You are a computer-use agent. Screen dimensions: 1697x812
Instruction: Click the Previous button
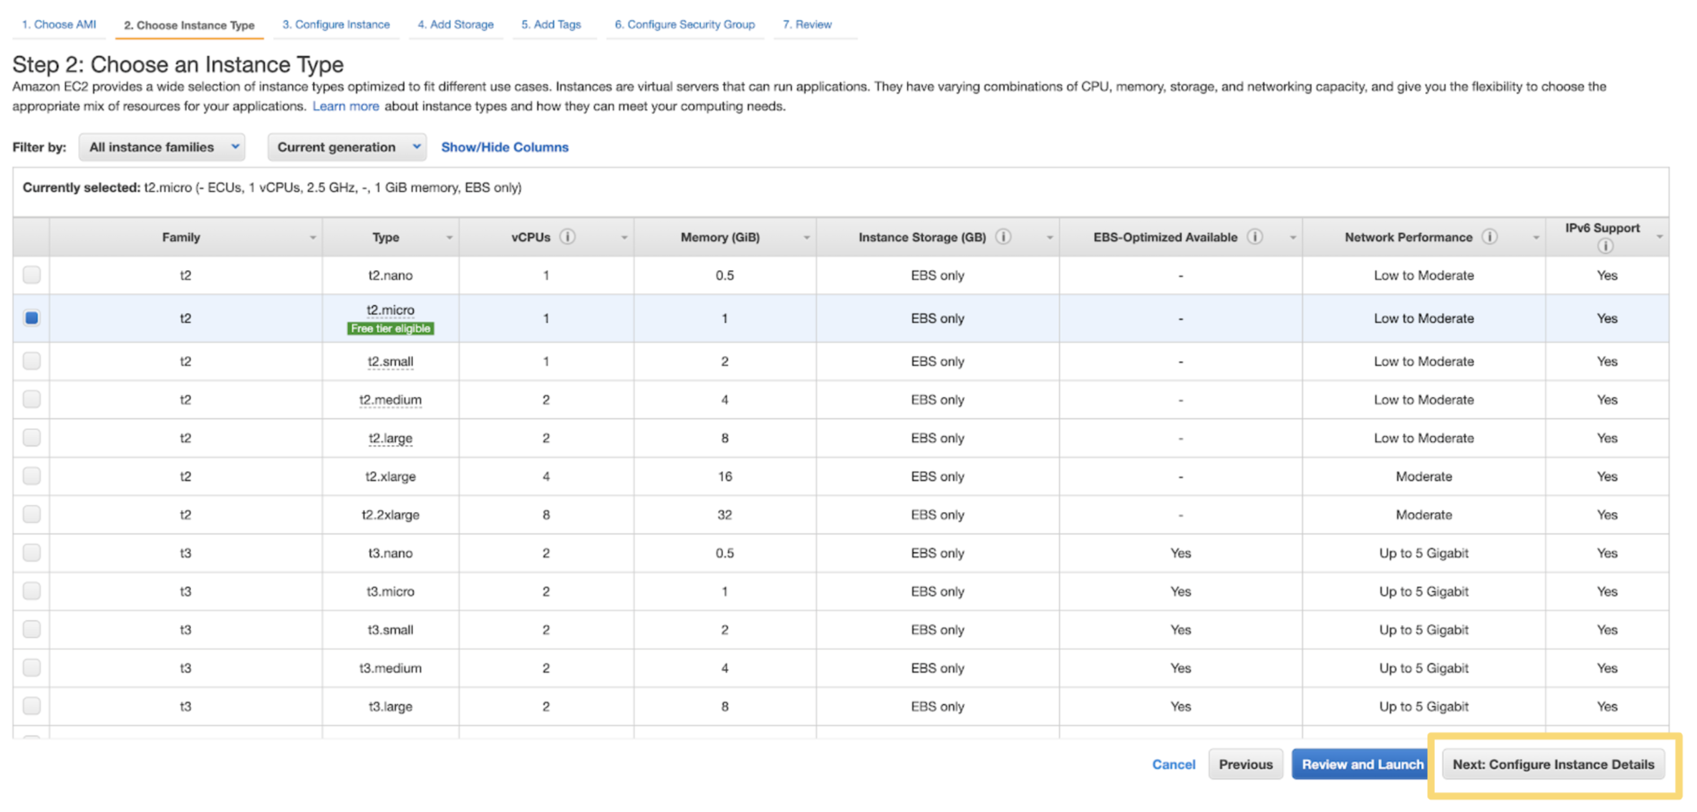click(1246, 764)
